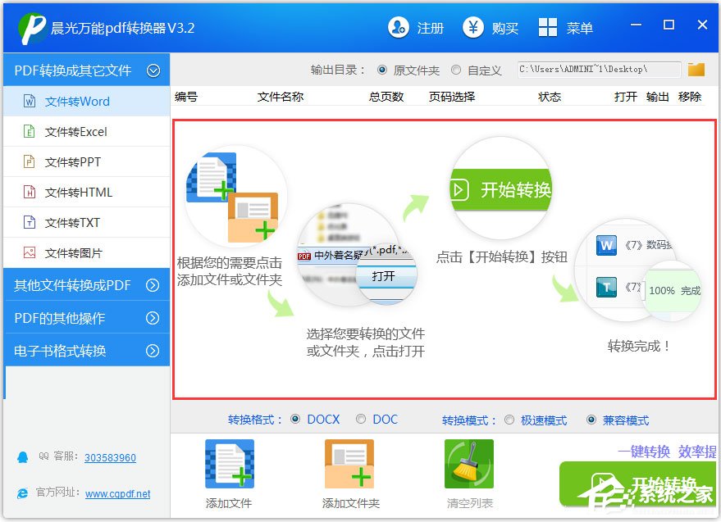721x522 pixels.
Task: Expand the PDF的其他操作 section chevron
Action: [153, 318]
